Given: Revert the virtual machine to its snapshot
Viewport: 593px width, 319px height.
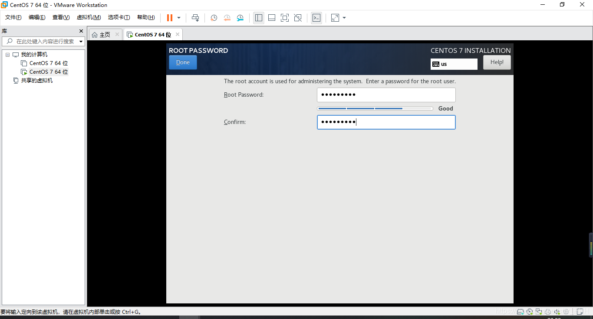Looking at the screenshot, I should coord(227,18).
